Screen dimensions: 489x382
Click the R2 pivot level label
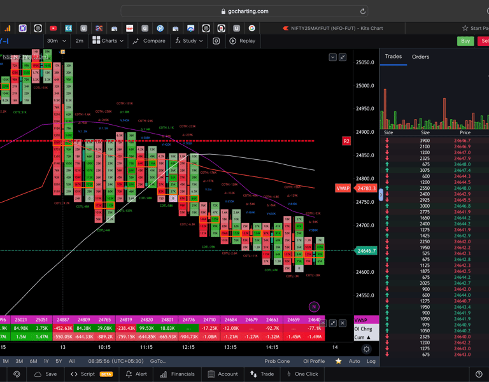tap(346, 141)
